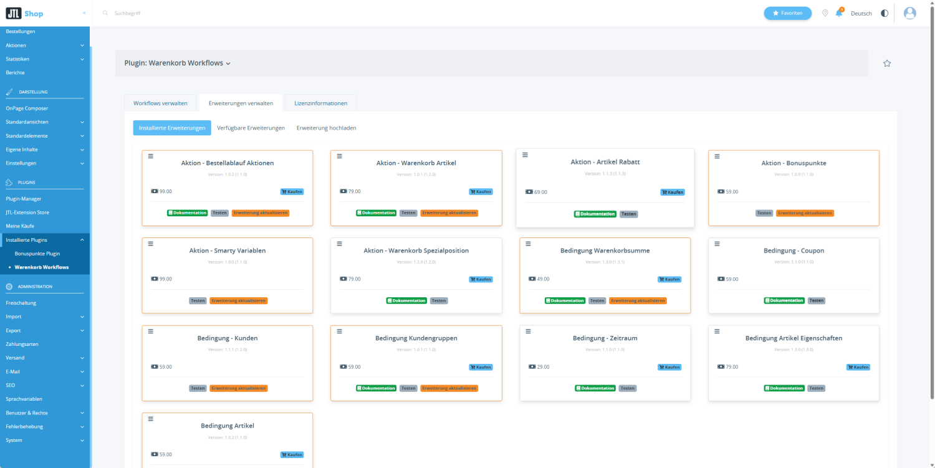Click hamburger handle on Aktion - Bestellablauf Aktionen card
Image resolution: width=935 pixels, height=468 pixels.
click(x=151, y=156)
